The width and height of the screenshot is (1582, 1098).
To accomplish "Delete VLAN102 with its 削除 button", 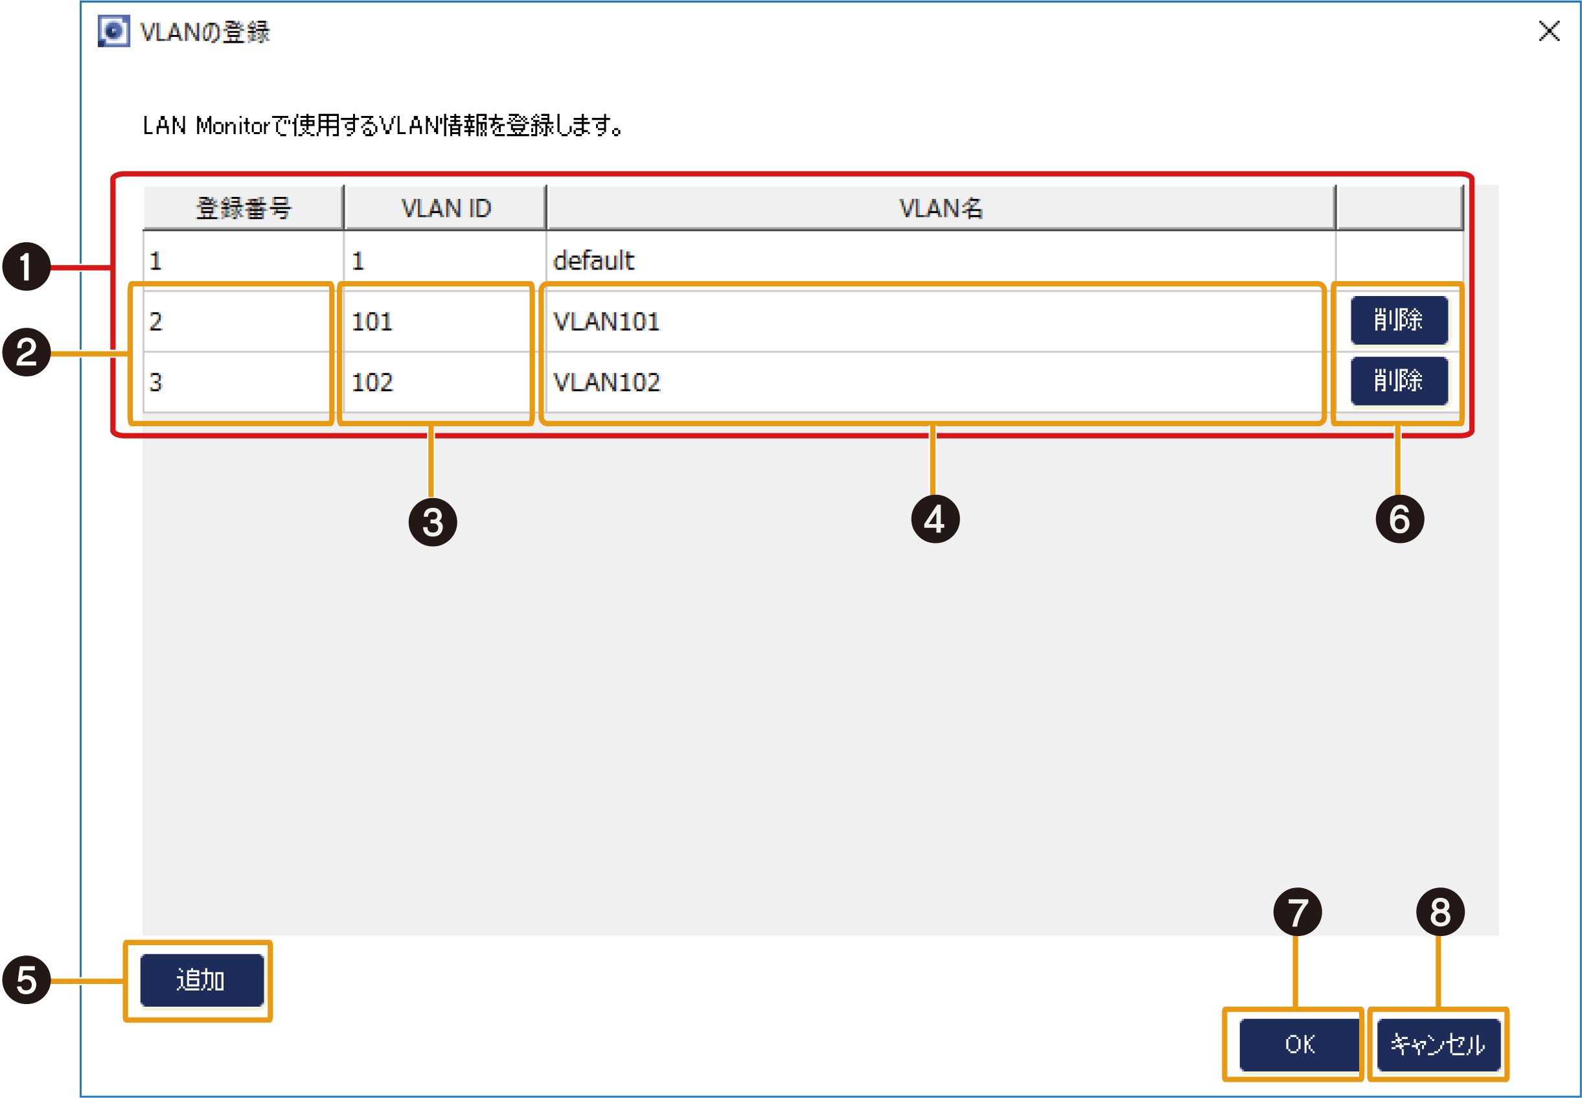I will (x=1399, y=381).
